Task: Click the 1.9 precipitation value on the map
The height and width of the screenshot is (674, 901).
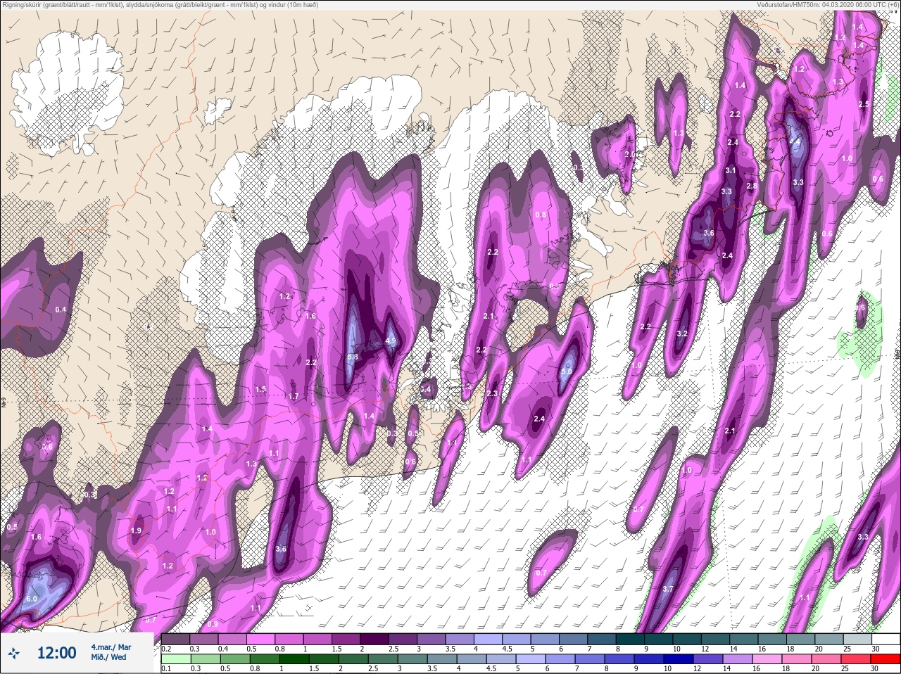Action: [x=137, y=530]
